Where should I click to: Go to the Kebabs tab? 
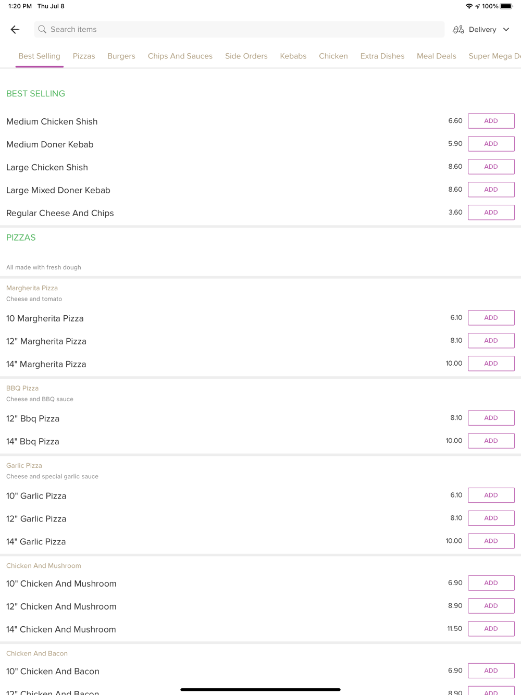point(293,56)
